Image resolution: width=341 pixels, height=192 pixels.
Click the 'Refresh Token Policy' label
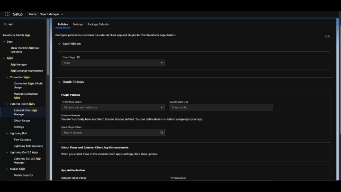74,178
